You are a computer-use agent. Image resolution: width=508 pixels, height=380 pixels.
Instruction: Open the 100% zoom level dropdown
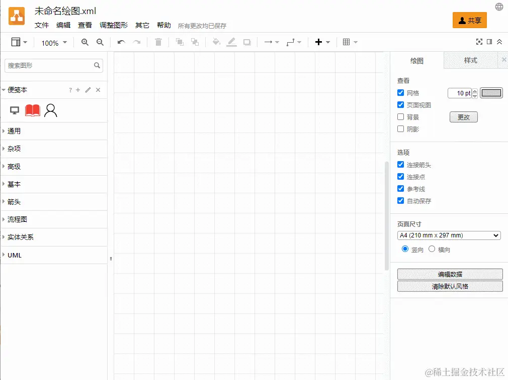[54, 43]
